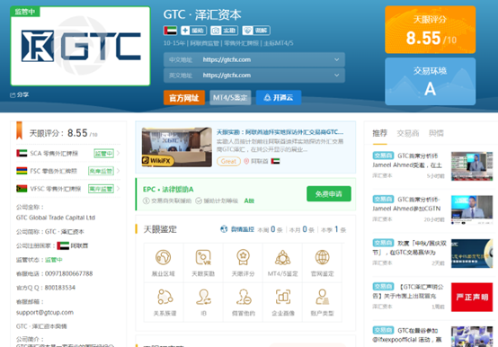Open the 官网鉴定 globe grid icon
The image size is (498, 347).
[x=323, y=257]
